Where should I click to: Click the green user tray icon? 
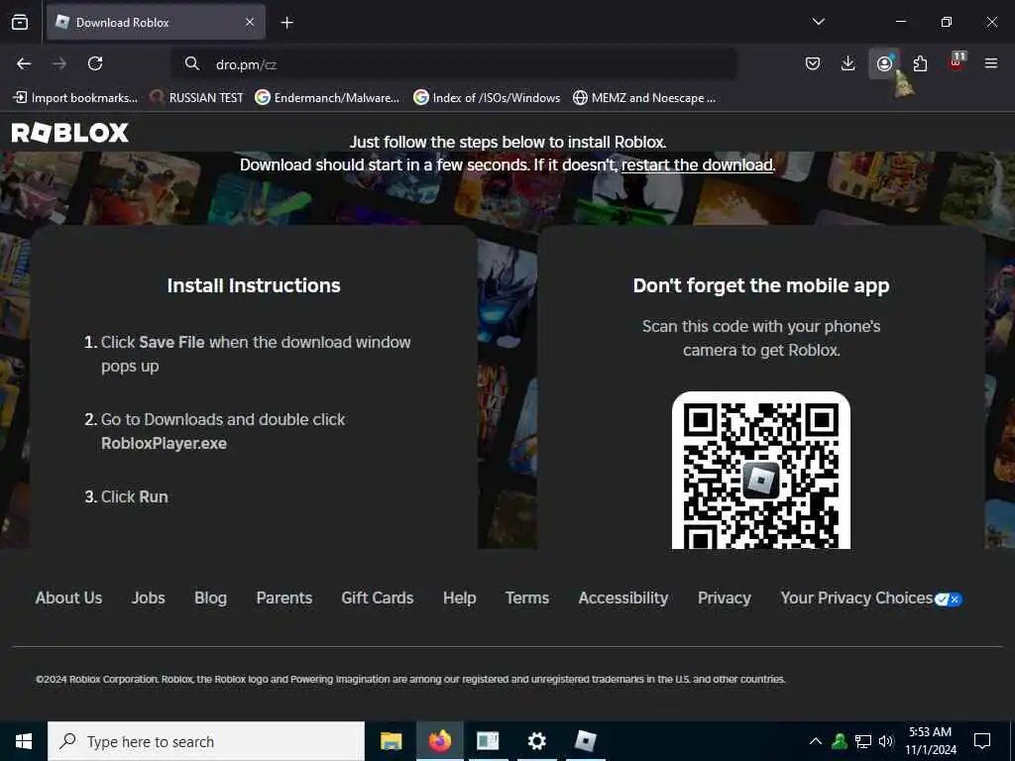coord(840,741)
